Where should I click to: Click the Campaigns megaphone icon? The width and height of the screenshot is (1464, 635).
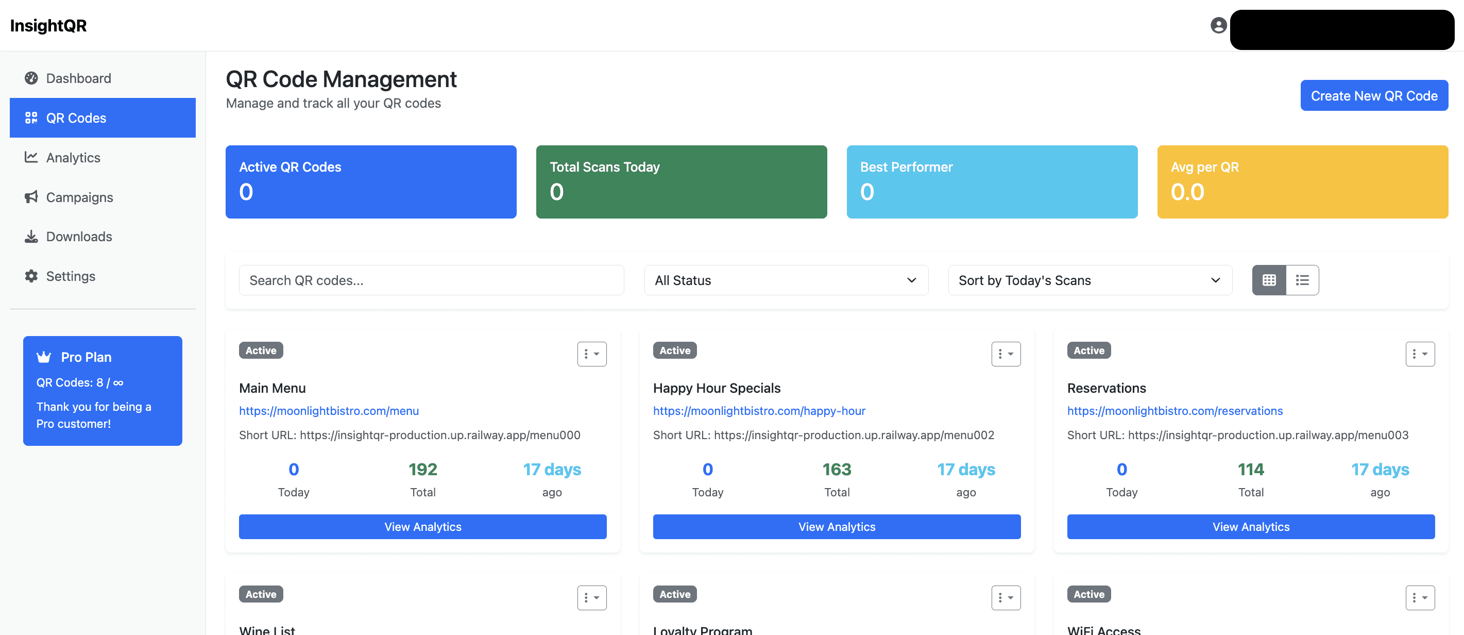31,197
